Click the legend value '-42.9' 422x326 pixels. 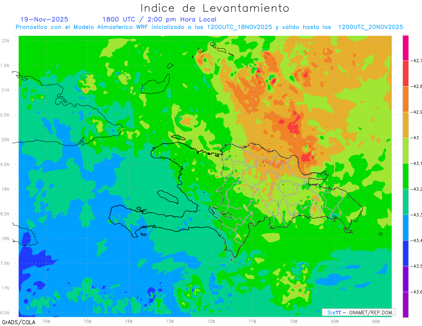coord(416,112)
